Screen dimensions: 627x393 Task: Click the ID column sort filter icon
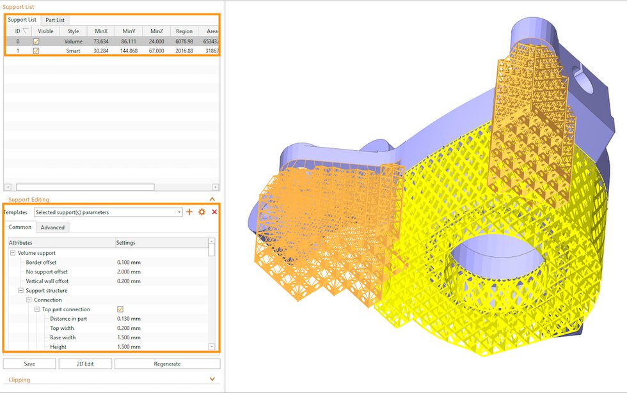(26, 31)
